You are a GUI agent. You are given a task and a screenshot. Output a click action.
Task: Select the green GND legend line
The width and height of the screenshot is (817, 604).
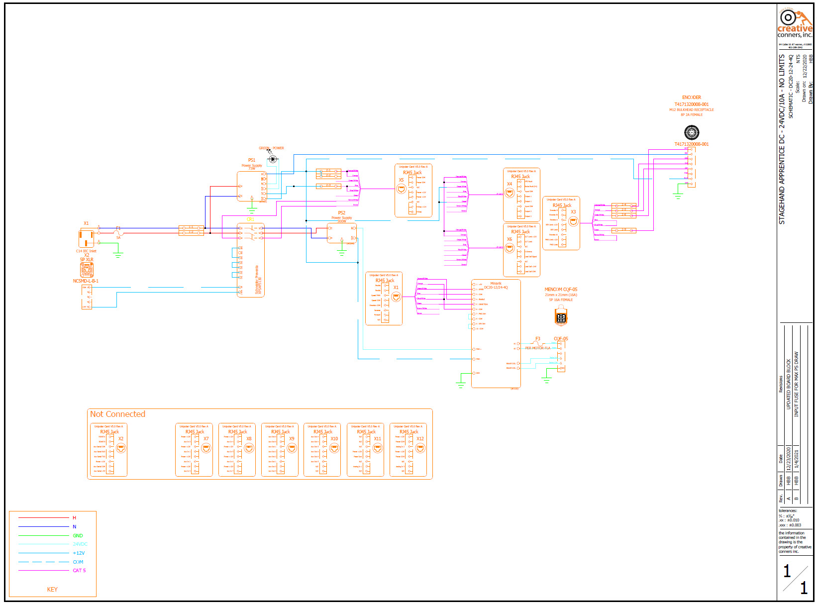(44, 535)
